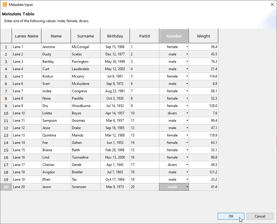The height and width of the screenshot is (224, 277).
Task: Select row header number 1
Action: point(6,47)
